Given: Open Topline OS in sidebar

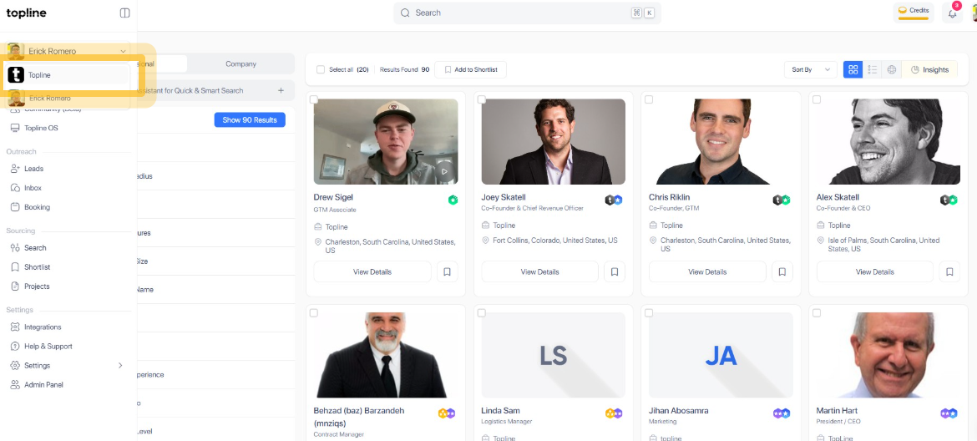Looking at the screenshot, I should pos(41,128).
